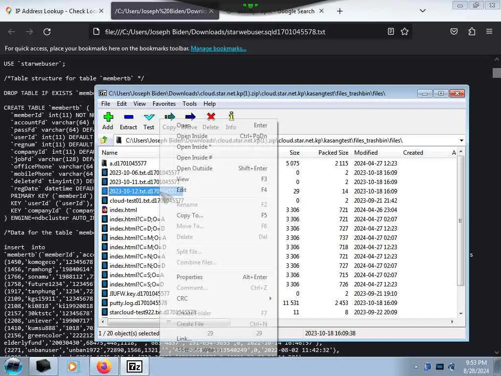501x376 pixels.
Task: Click the Firefox URL address field
Action: (215, 32)
